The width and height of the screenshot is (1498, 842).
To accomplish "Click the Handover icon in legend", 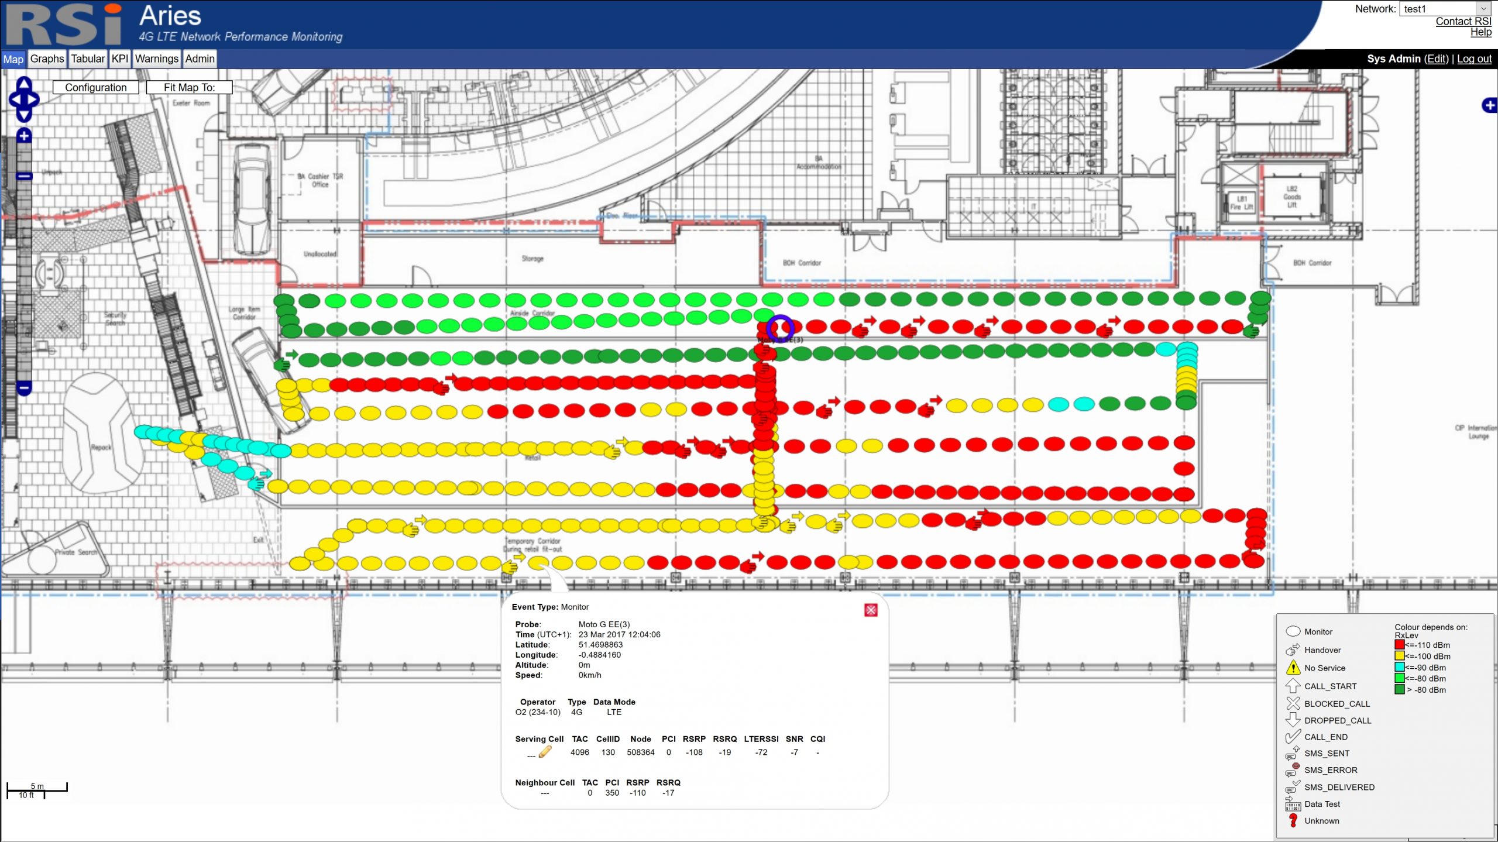I will tap(1293, 649).
